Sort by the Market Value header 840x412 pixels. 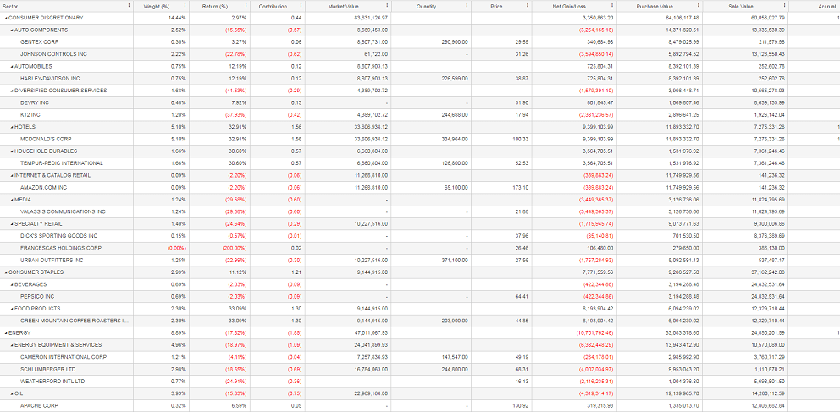[x=344, y=7]
